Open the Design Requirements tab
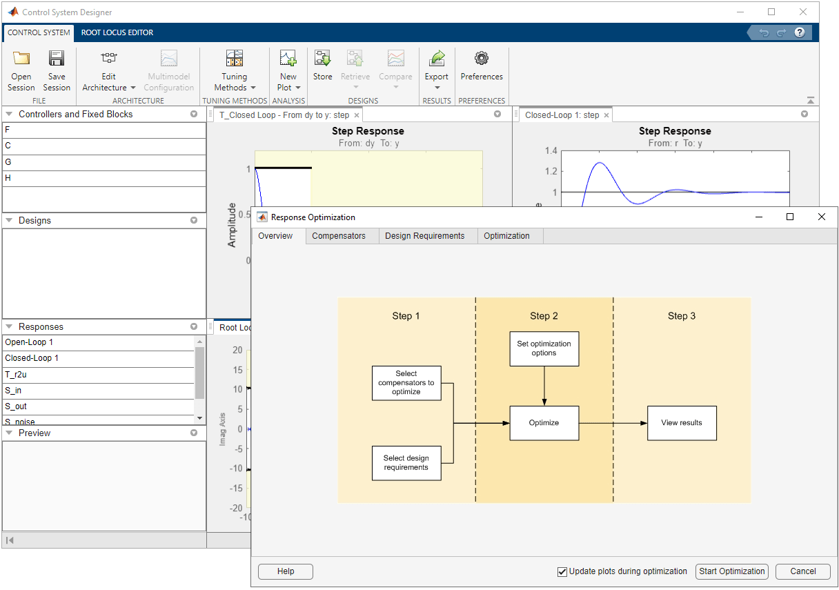This screenshot has height=590, width=839. [424, 236]
